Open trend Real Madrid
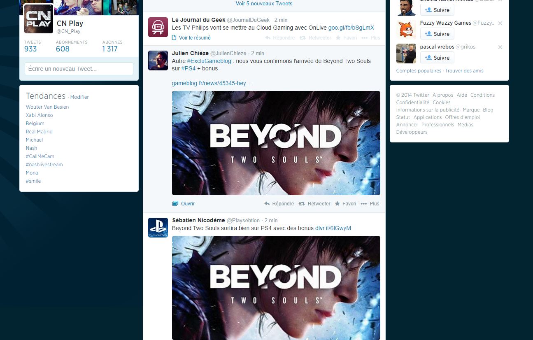The height and width of the screenshot is (340, 533). coord(39,132)
